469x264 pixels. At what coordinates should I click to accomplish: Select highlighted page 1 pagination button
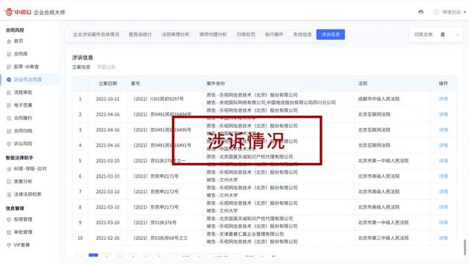click(x=93, y=256)
